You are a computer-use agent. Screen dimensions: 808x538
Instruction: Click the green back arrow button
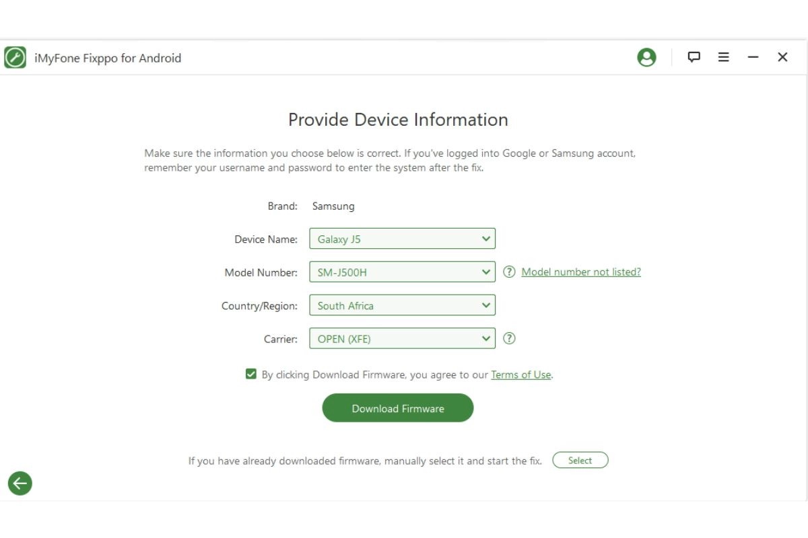(20, 483)
